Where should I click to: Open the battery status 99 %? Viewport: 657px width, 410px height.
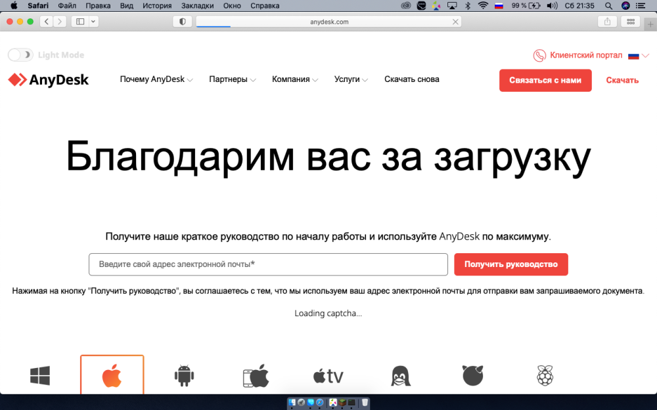tap(526, 6)
